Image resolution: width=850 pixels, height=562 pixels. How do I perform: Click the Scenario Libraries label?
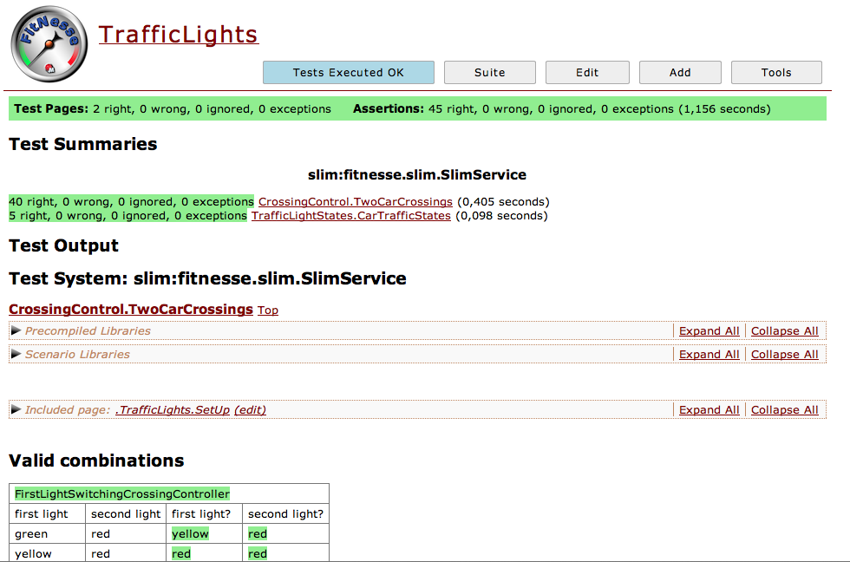pos(77,354)
